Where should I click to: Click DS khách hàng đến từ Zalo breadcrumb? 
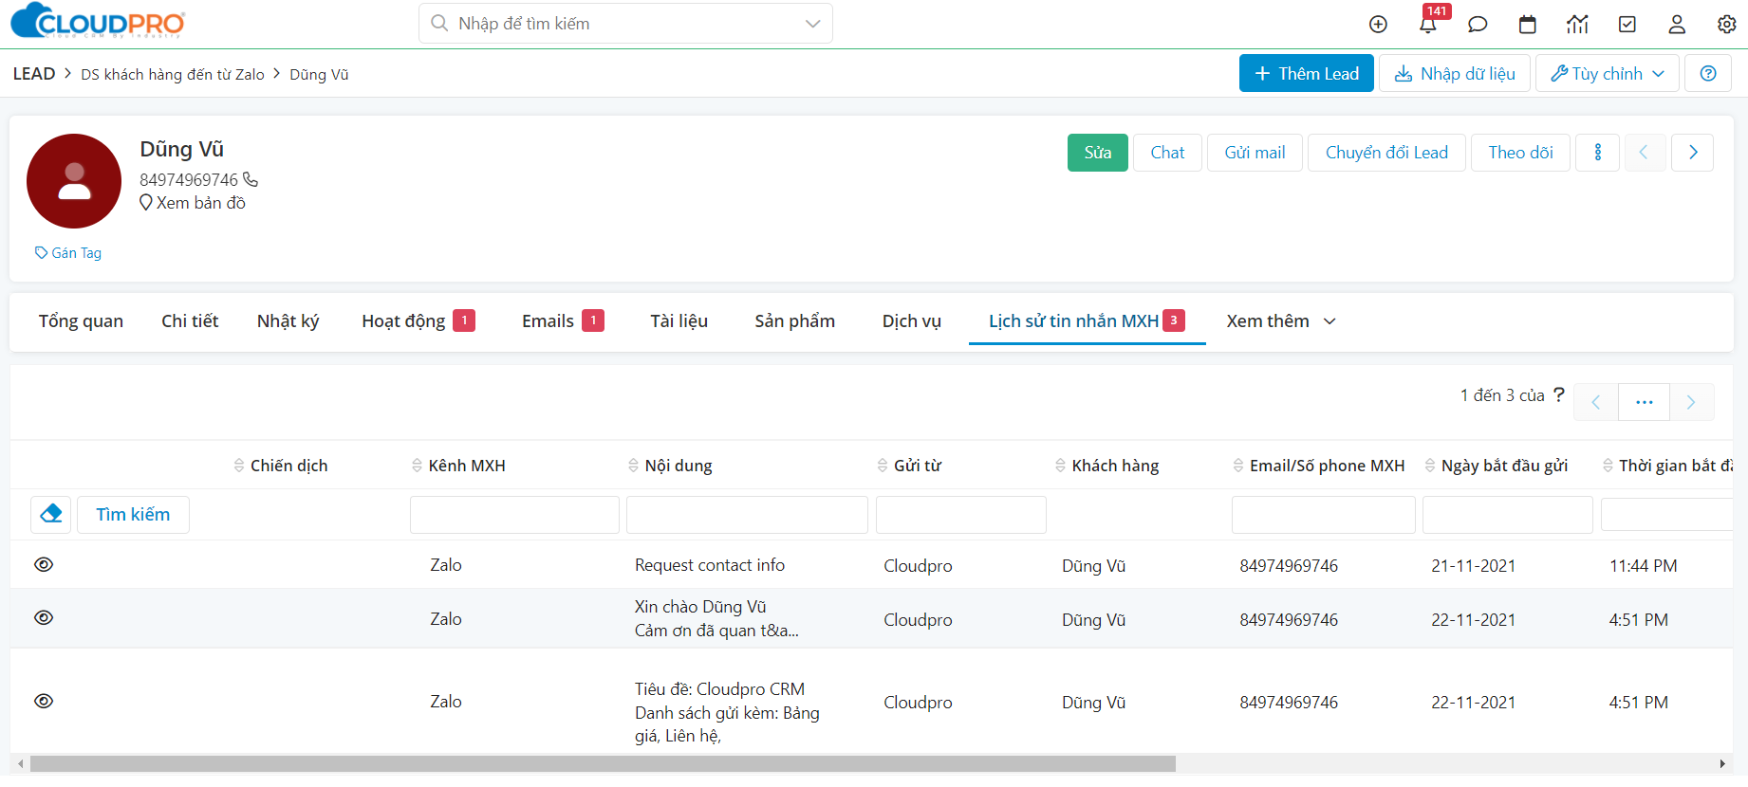pos(173,74)
